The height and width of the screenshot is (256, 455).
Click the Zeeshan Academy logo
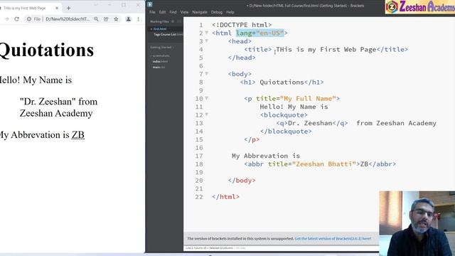click(420, 7)
